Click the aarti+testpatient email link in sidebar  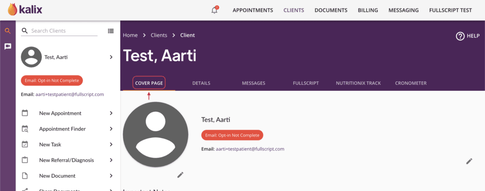coord(70,95)
